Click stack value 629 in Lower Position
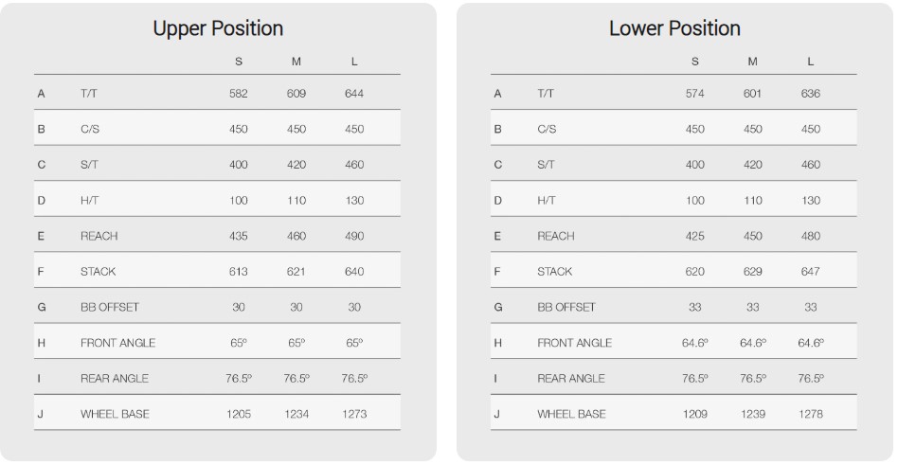Image resolution: width=898 pixels, height=465 pixels. (753, 272)
